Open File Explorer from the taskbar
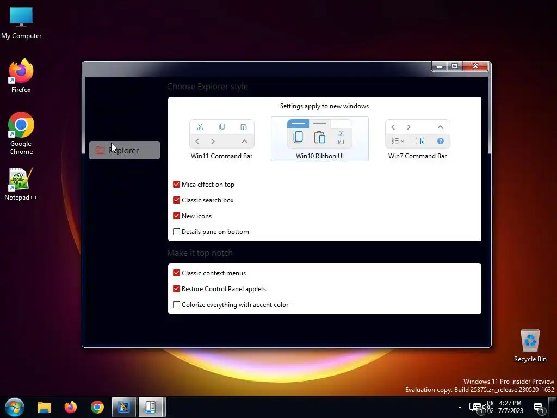 (x=44, y=407)
